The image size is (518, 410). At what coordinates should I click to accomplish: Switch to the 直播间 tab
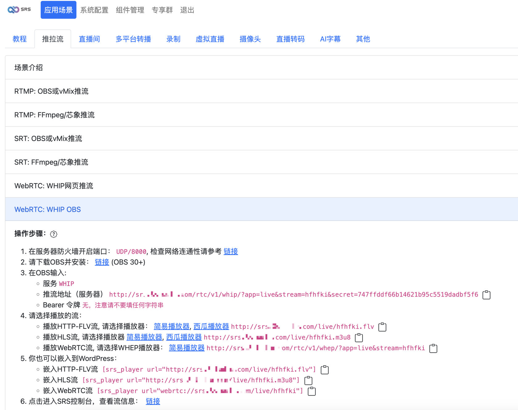89,39
